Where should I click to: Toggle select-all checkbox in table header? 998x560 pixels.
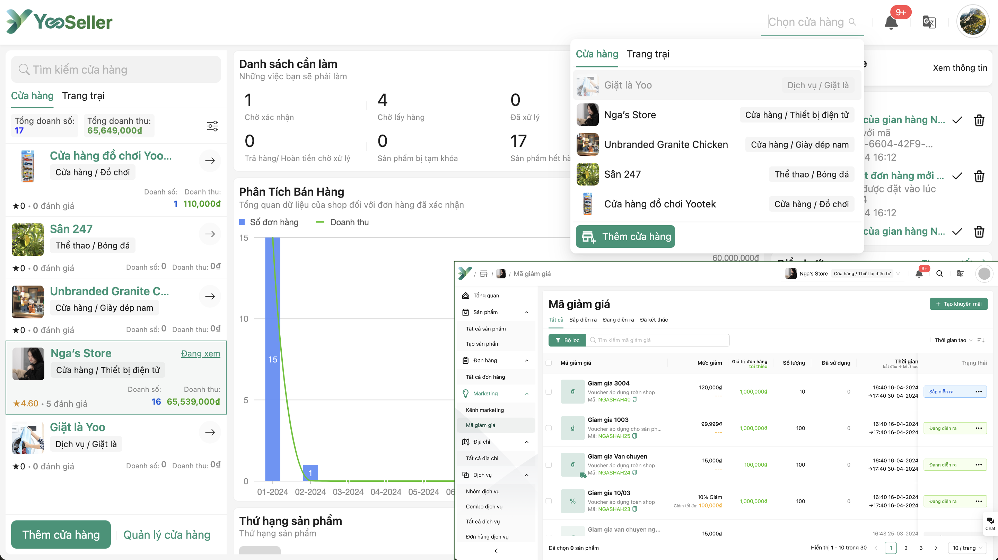(x=549, y=363)
